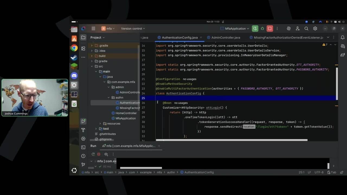Viewport: 347px width, 195px height.
Task: Switch to AdminController.java tab
Action: 226,37
